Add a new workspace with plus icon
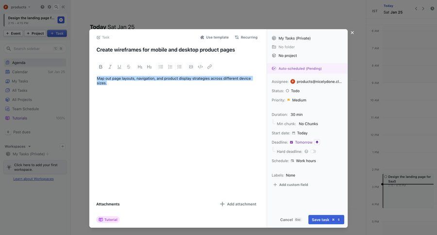 (x=63, y=146)
